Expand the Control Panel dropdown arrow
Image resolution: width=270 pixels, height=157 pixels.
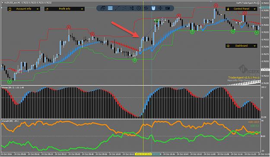tap(255, 9)
